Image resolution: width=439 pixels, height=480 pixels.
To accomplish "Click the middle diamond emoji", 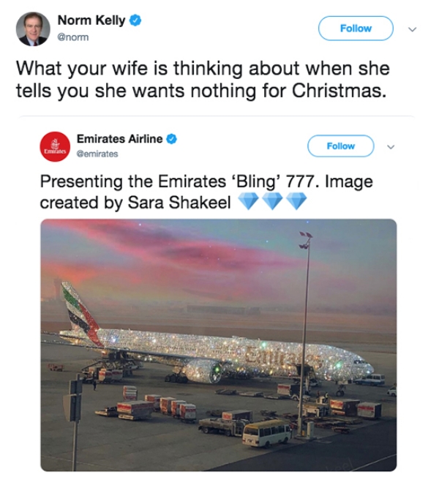I will click(273, 203).
